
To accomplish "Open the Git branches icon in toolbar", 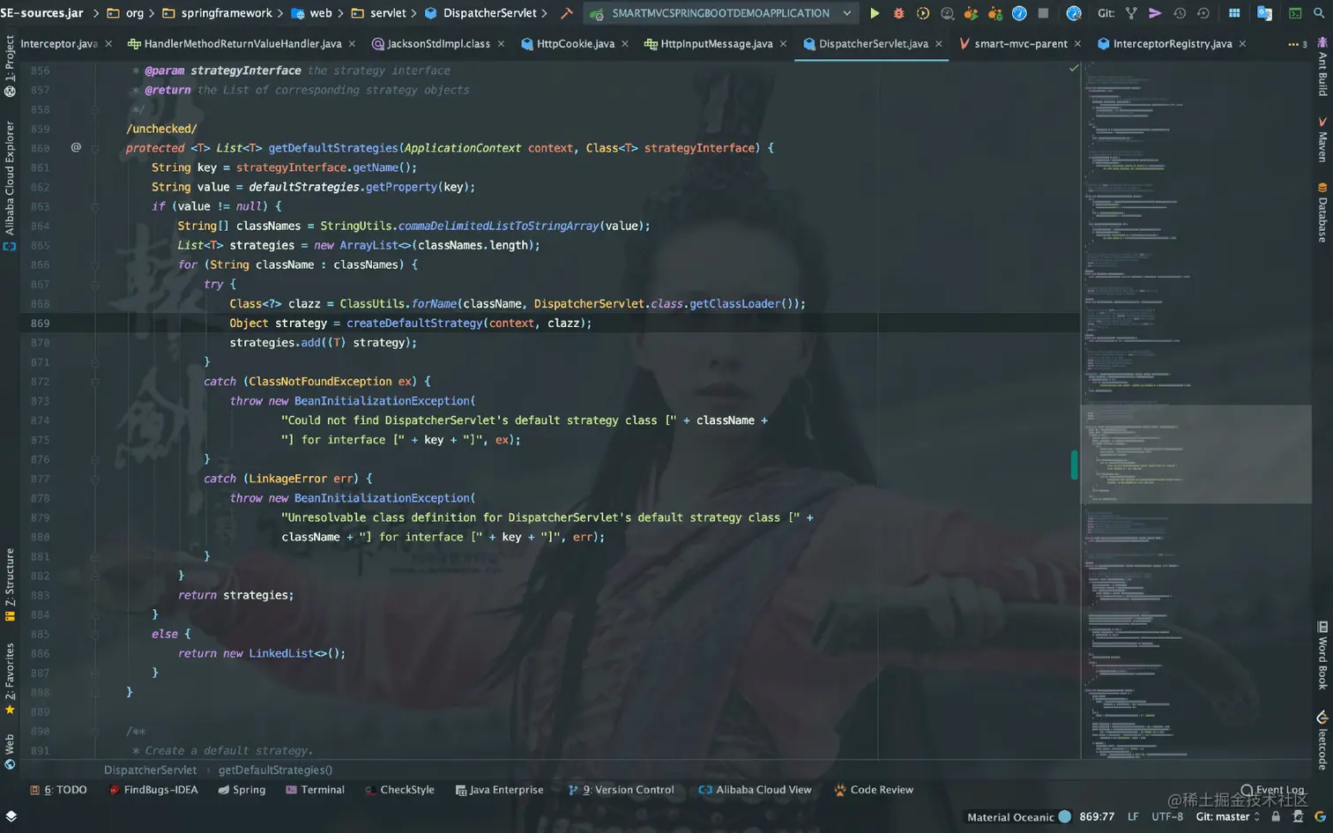I will point(1131,13).
